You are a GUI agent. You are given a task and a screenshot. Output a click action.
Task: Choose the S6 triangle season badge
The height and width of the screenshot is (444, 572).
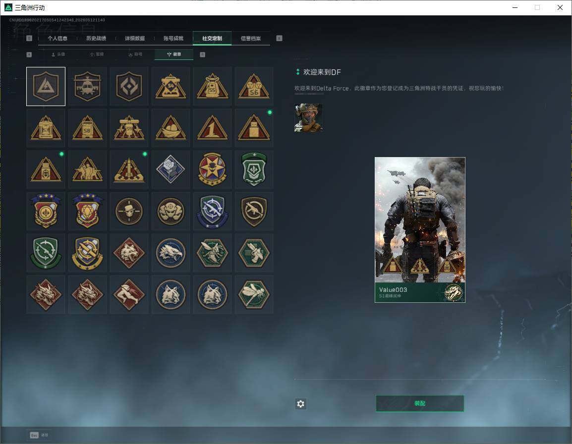(254, 86)
